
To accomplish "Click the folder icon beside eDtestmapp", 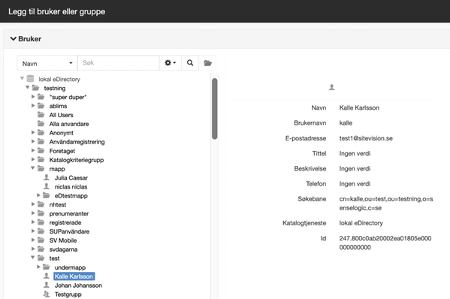I will (47, 195).
